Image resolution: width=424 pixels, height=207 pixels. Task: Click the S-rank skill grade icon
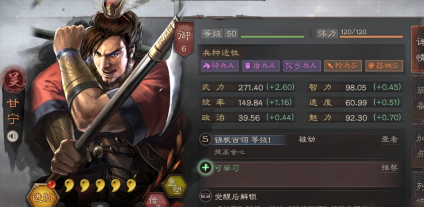[205, 140]
